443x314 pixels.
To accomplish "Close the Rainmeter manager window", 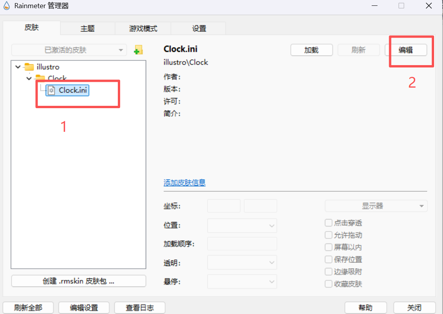I will (x=429, y=6).
